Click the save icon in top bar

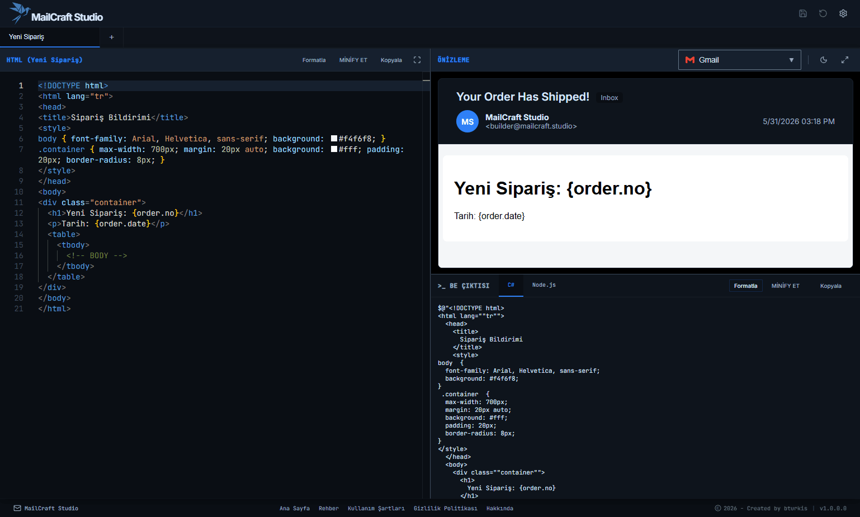(802, 13)
